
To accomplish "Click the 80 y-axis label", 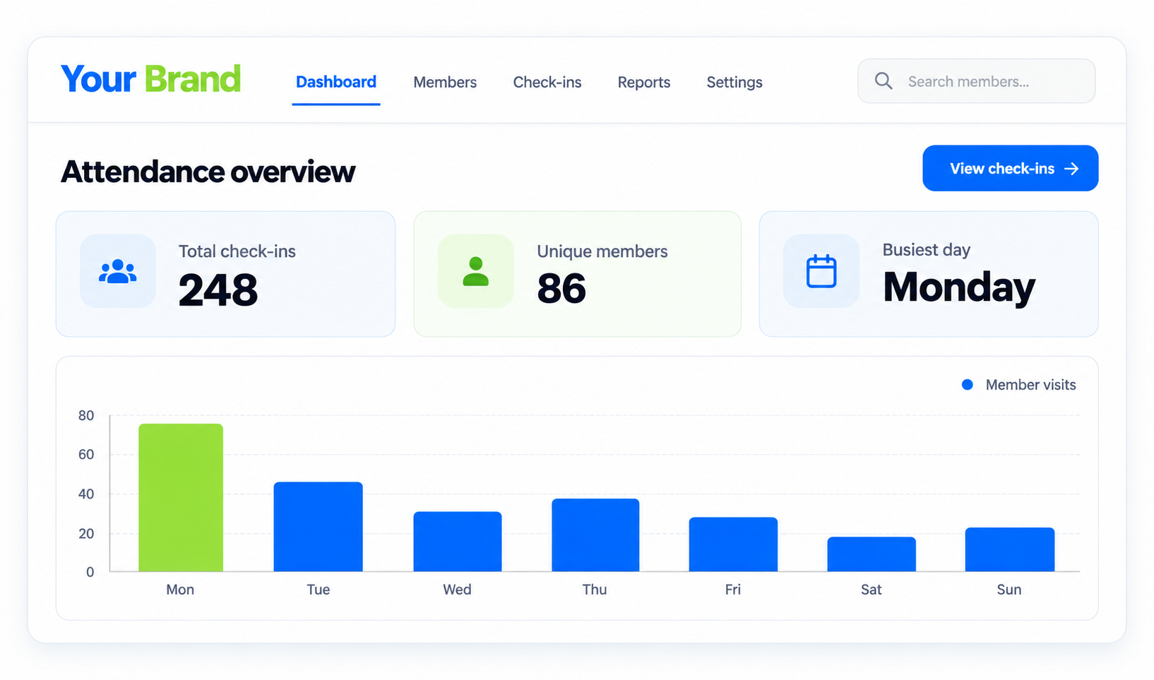I will click(x=86, y=416).
